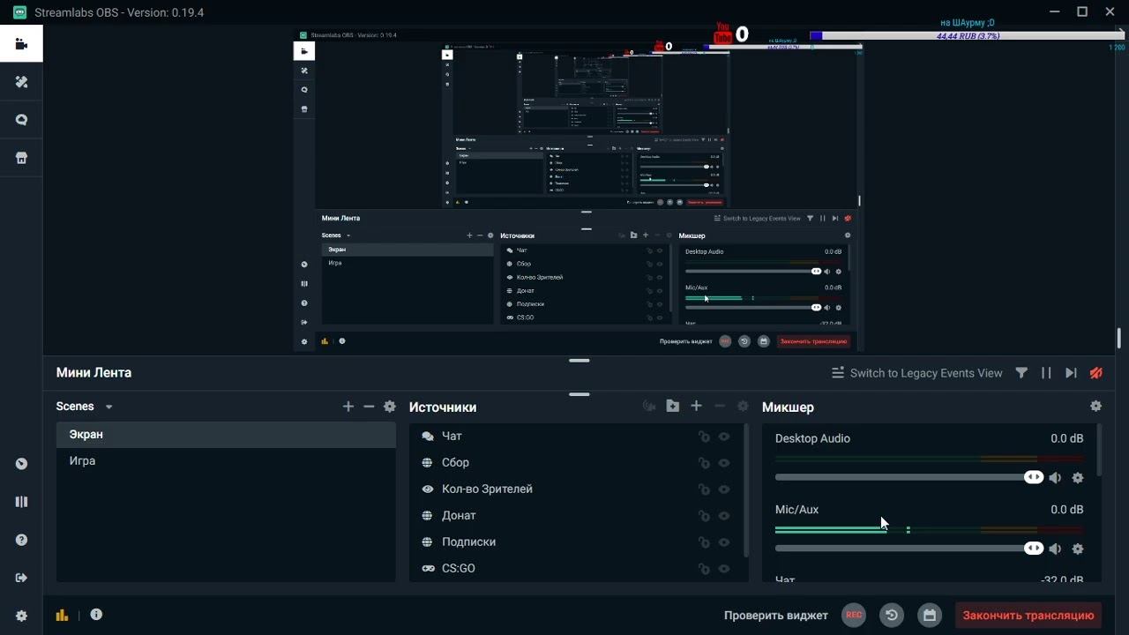
Task: Open the Help question mark icon
Action: [21, 540]
